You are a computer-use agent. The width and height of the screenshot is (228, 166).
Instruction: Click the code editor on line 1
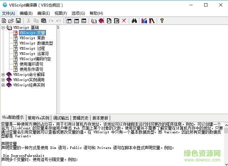click(144, 27)
